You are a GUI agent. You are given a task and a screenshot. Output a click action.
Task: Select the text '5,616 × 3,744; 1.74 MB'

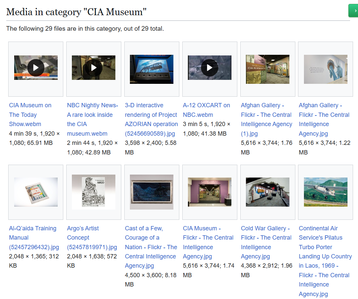(x=208, y=270)
